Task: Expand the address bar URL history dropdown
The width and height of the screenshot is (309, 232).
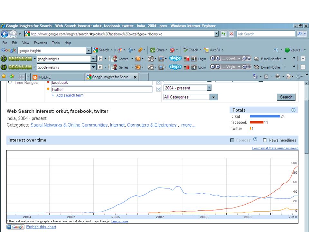Action: point(216,34)
